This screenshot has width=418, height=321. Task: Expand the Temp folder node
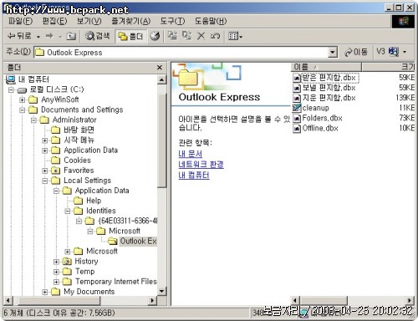click(x=56, y=272)
